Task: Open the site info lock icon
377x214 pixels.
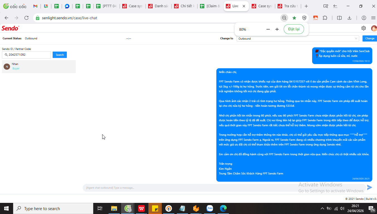Action: click(38, 18)
